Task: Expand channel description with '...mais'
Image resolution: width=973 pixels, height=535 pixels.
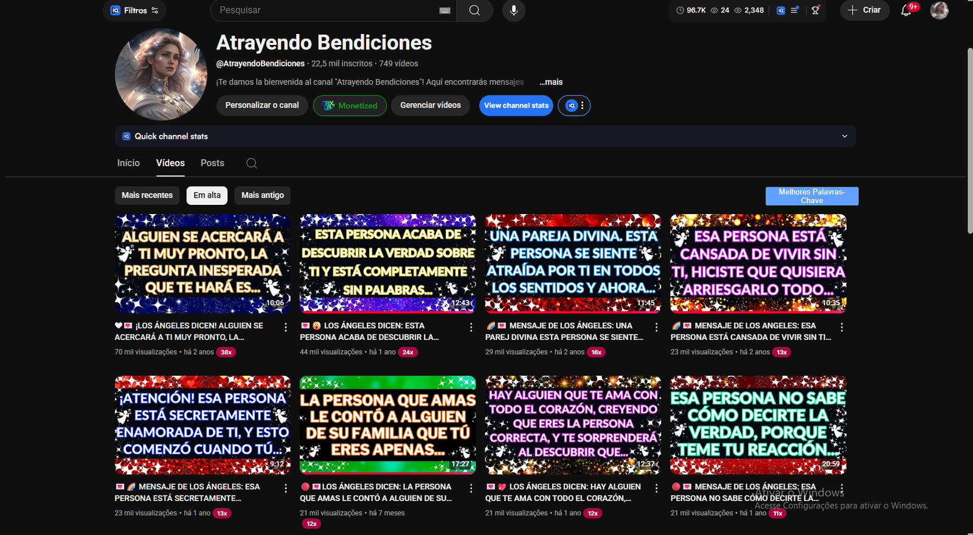Action: [551, 82]
